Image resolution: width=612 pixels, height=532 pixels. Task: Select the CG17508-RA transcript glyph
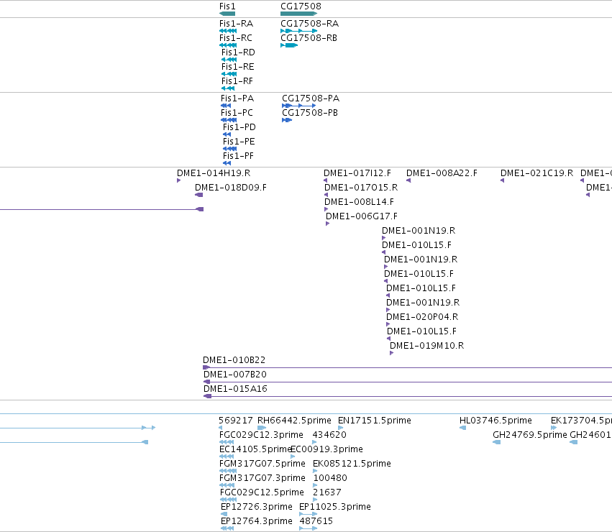coord(299,31)
